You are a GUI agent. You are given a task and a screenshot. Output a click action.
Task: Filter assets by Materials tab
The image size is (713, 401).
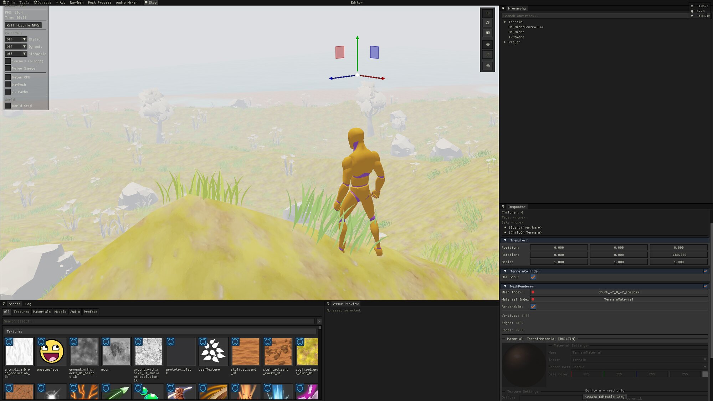[42, 312]
